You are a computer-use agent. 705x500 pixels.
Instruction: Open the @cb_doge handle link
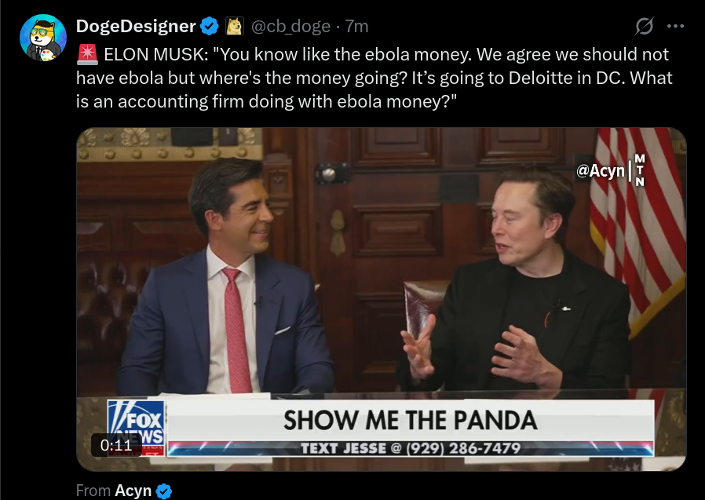tap(290, 27)
